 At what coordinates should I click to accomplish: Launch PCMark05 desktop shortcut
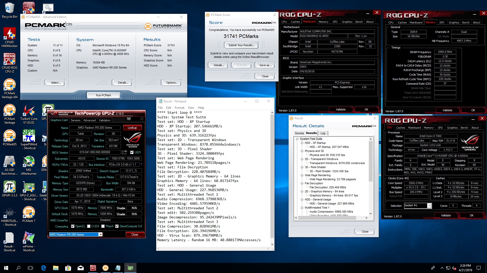coord(9,138)
